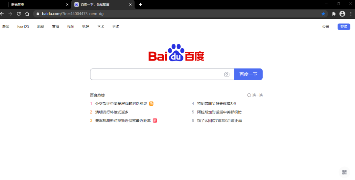Open the 学术 link
The image size is (355, 180).
coord(101,27)
